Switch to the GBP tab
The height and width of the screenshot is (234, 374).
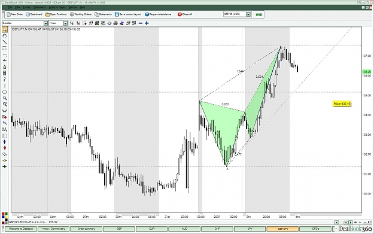click(x=119, y=229)
